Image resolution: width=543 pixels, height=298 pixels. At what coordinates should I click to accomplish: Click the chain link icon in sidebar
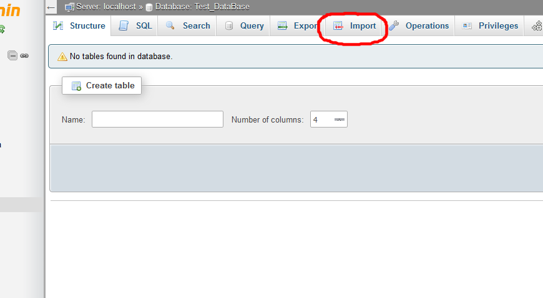[24, 55]
